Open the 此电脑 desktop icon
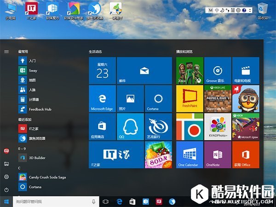The width and height of the screenshot is (276, 207). tap(11, 11)
